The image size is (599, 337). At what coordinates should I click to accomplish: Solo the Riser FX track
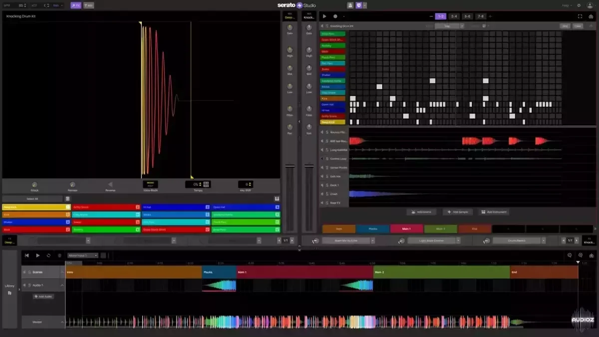pos(327,203)
